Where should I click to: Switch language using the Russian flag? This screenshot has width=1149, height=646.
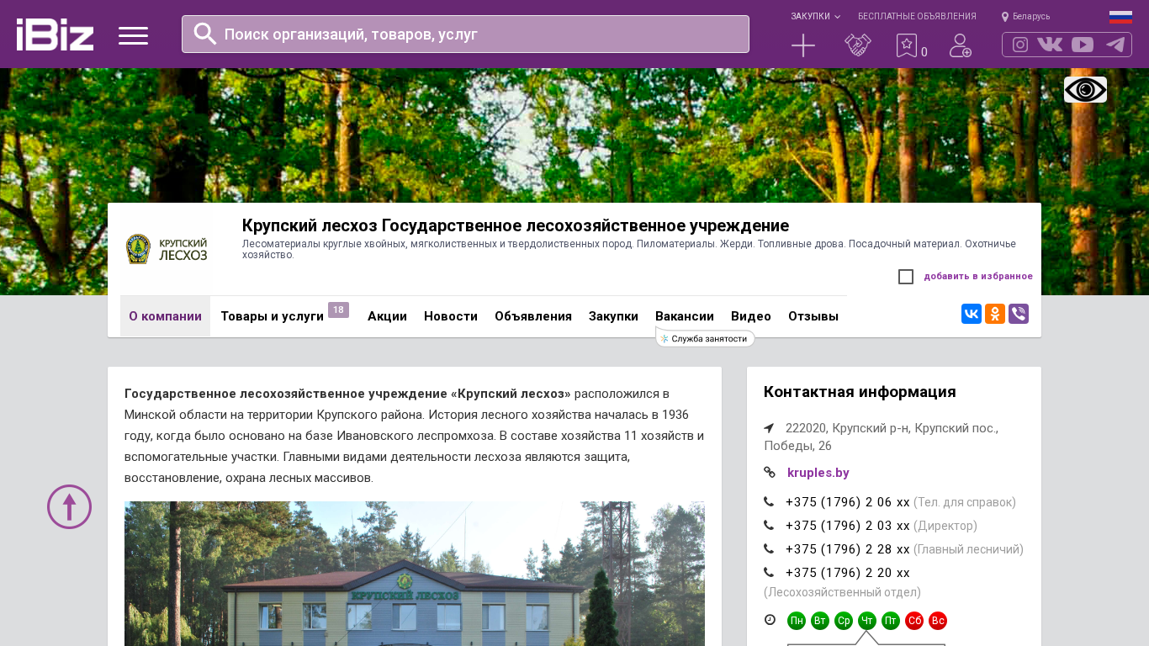pyautogui.click(x=1120, y=17)
